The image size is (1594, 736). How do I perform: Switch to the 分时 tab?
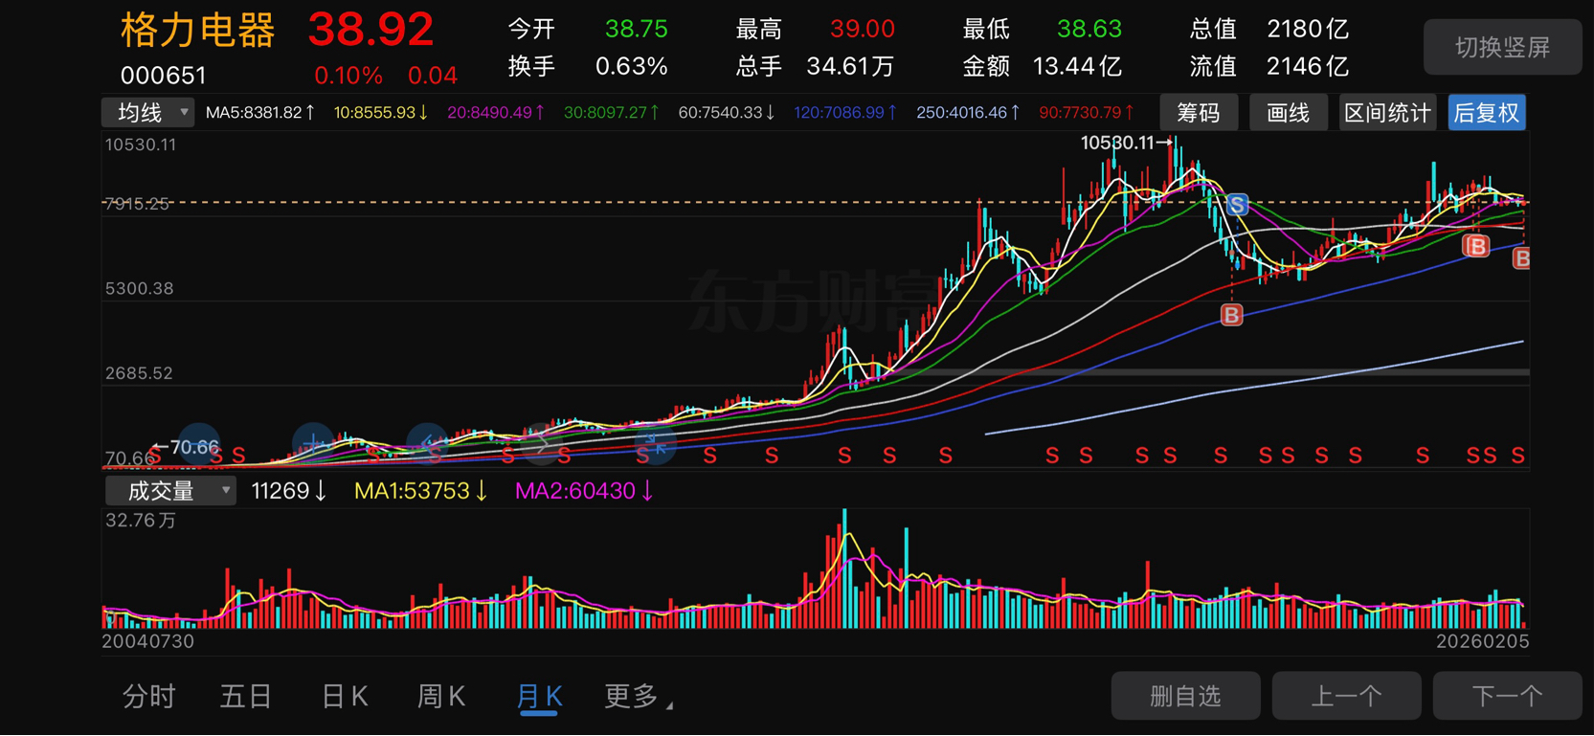(149, 697)
